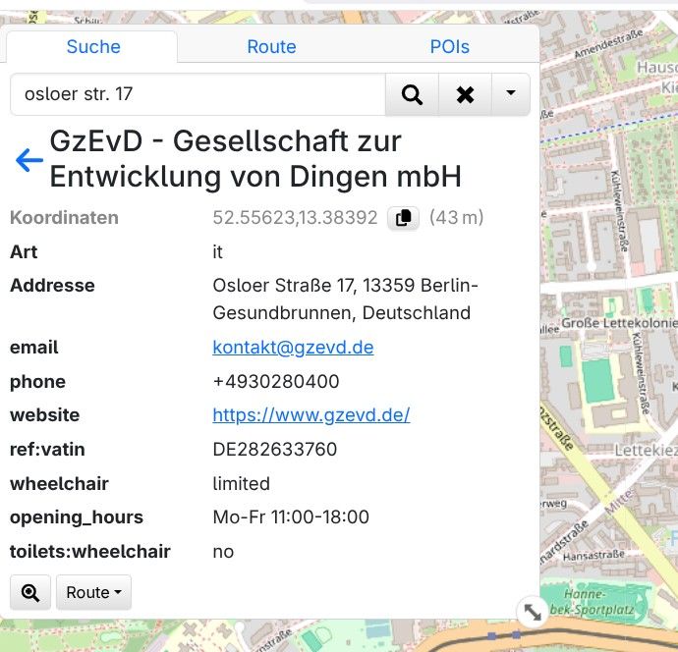678x652 pixels.
Task: Click the coordinates value 52.55623,13.38392
Action: [x=295, y=218]
